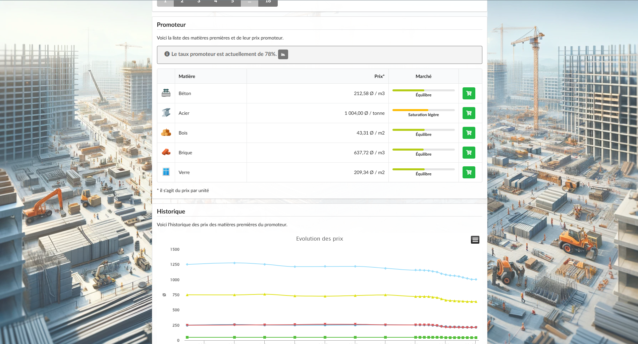This screenshot has height=344, width=638.
Task: Click the Verre row shopping cart
Action: point(469,172)
